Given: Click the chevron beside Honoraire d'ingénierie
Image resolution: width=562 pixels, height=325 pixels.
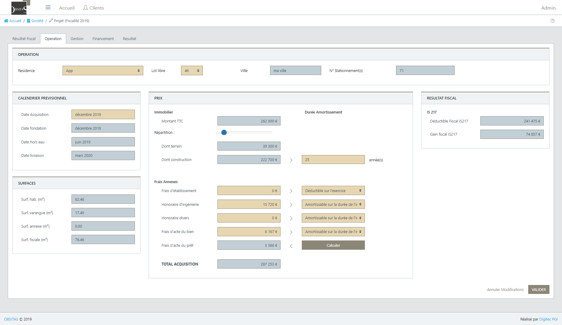Looking at the screenshot, I should coord(291,204).
